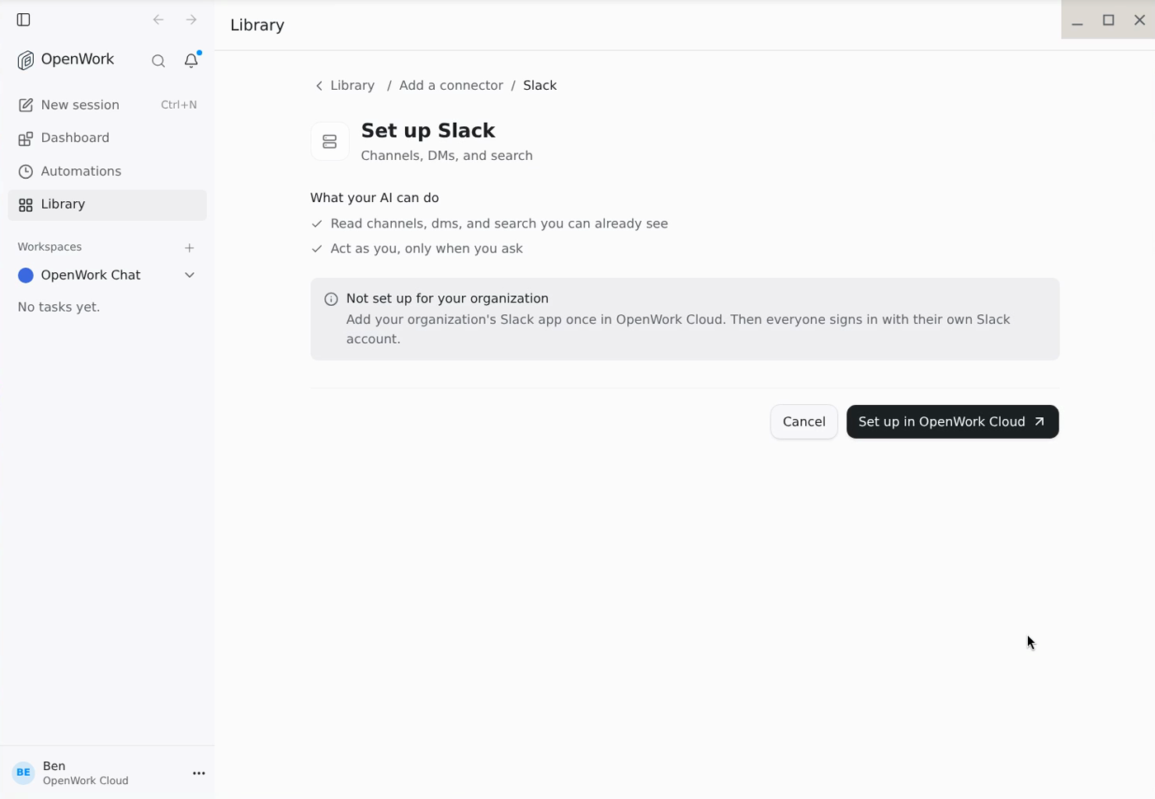Select the OpenWork Chat workspace
Image resolution: width=1155 pixels, height=799 pixels.
click(x=91, y=275)
